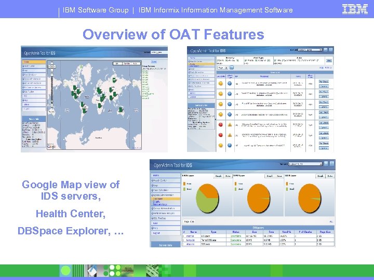Click Server Info panel in map window
The width and height of the screenshot is (374, 280).
point(34,131)
